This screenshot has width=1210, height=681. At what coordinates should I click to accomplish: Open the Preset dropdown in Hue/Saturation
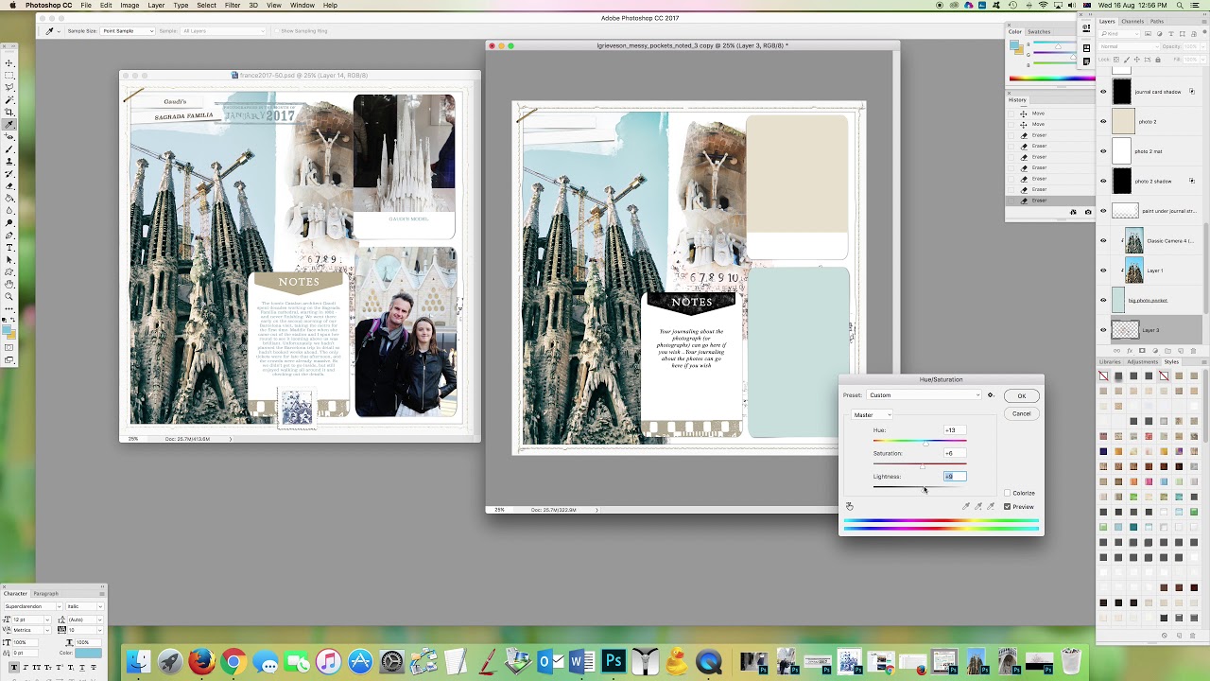(x=925, y=395)
